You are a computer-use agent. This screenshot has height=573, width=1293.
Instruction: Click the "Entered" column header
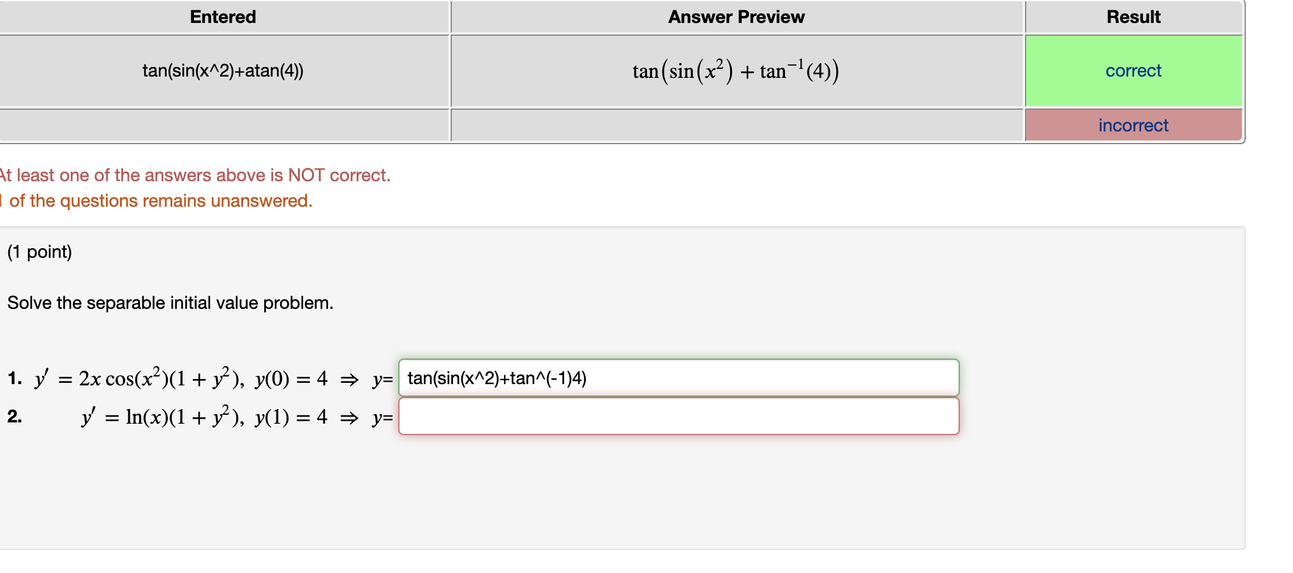222,17
